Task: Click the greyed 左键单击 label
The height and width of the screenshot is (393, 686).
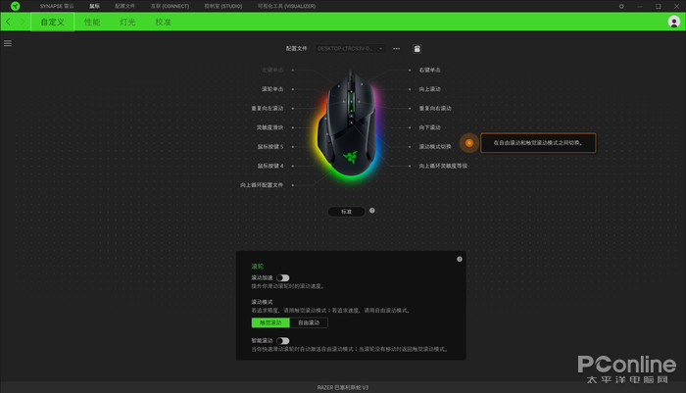Action: tap(272, 70)
